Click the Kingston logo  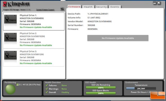coord(16,4)
